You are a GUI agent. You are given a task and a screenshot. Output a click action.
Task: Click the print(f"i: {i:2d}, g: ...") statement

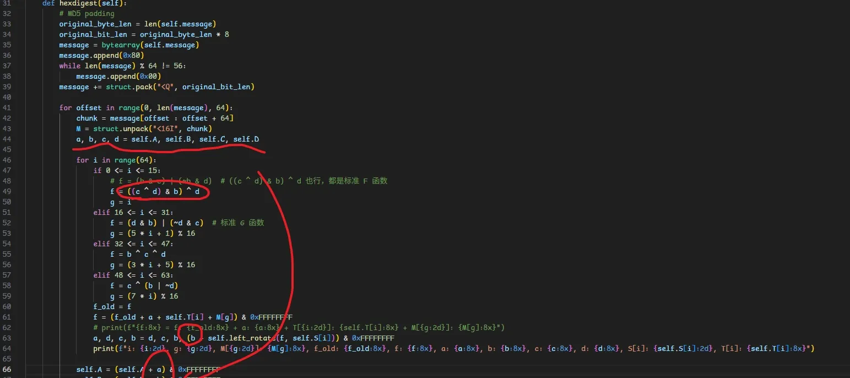(x=454, y=348)
